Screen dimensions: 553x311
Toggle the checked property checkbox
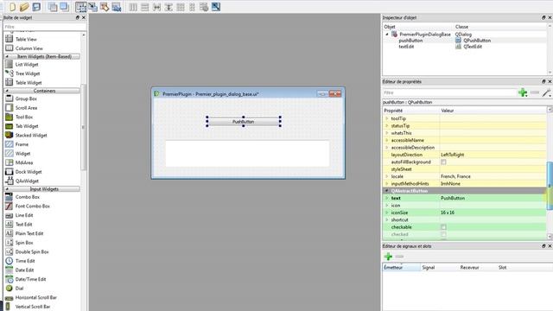pos(443,234)
